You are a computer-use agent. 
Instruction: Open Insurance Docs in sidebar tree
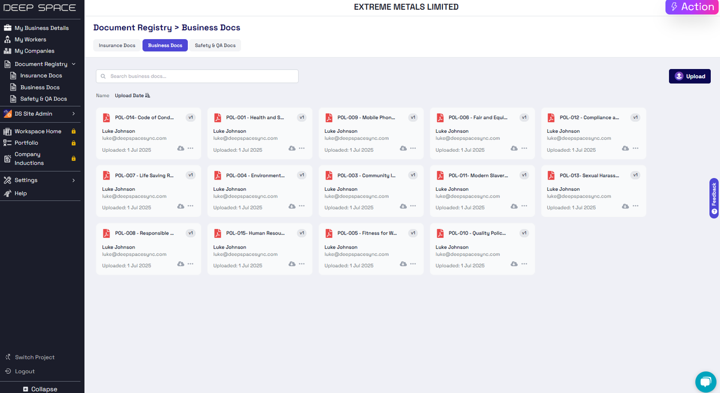[41, 76]
